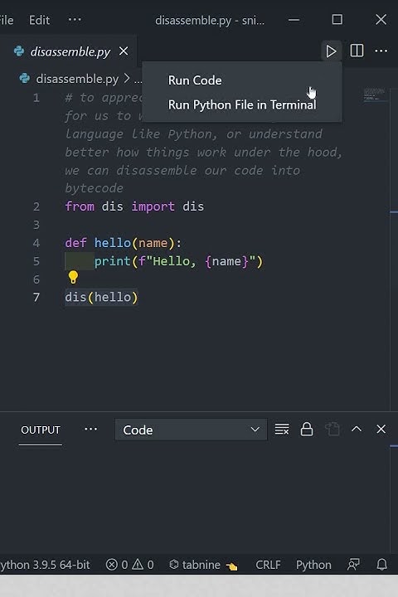Choose Run Python File in Terminal
The height and width of the screenshot is (597, 398).
pos(242,104)
